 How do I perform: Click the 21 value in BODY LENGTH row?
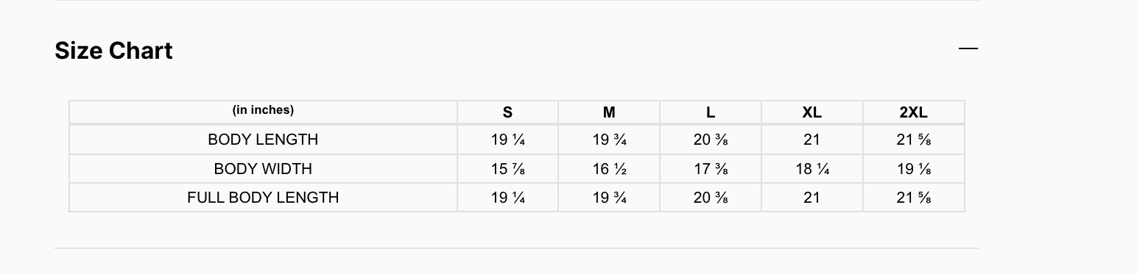click(x=812, y=140)
